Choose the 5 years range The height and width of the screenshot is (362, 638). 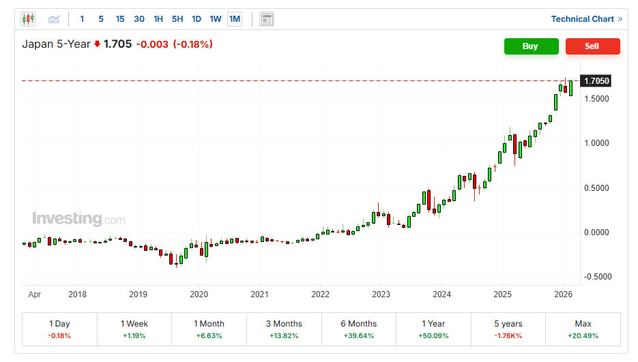[508, 329]
